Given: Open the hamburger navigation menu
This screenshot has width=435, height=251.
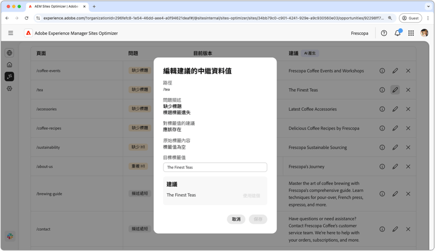Looking at the screenshot, I should (x=10, y=33).
